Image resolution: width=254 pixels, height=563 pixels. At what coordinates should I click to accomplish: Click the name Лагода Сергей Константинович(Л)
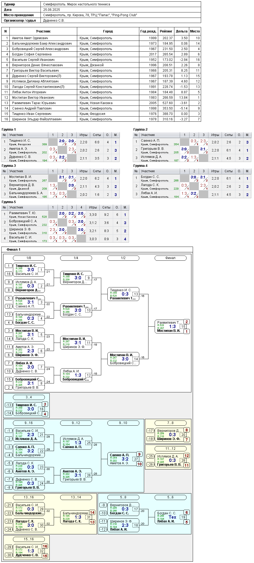38,87
